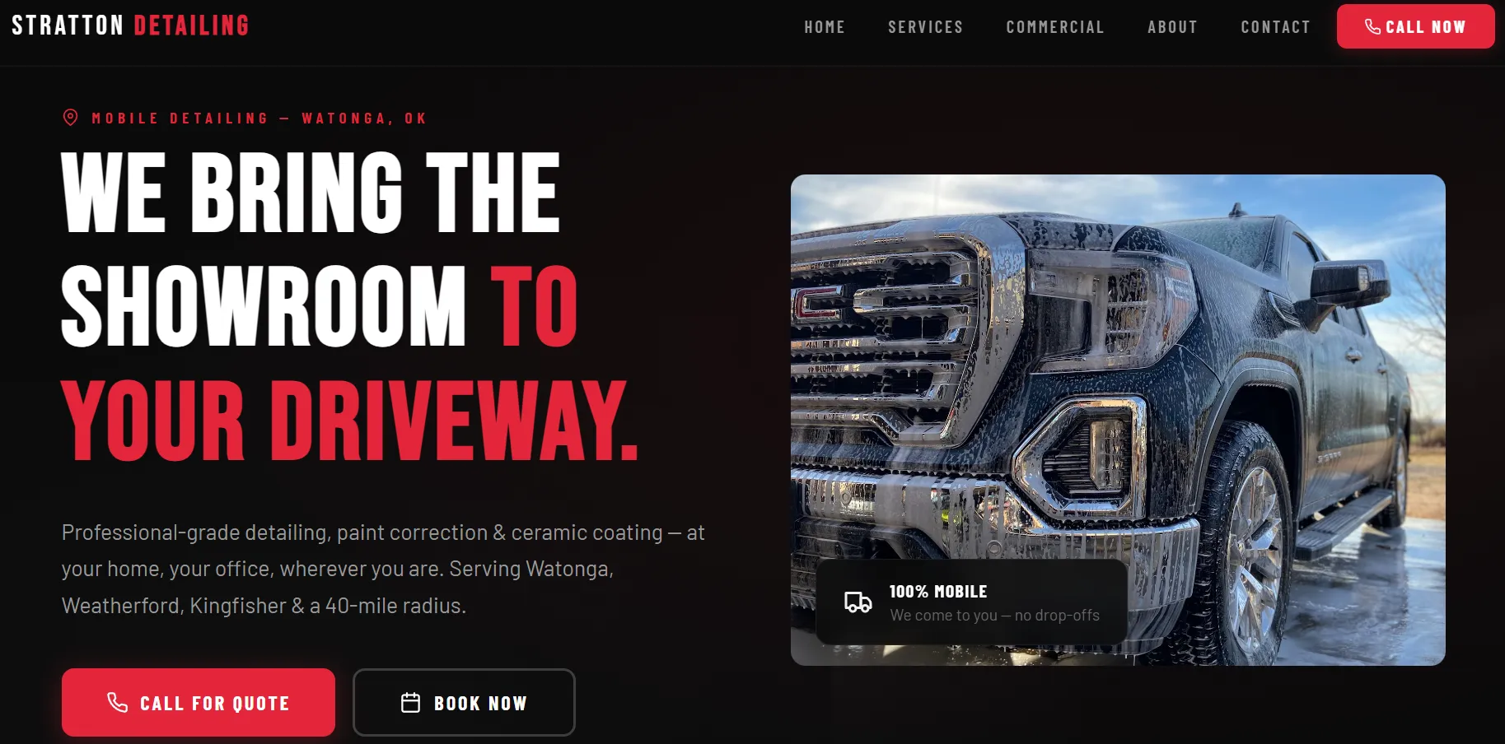Open the About nav link
This screenshot has width=1505, height=744.
1172,27
